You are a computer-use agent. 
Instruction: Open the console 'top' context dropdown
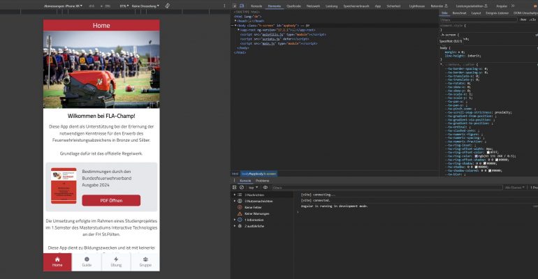[253, 188]
